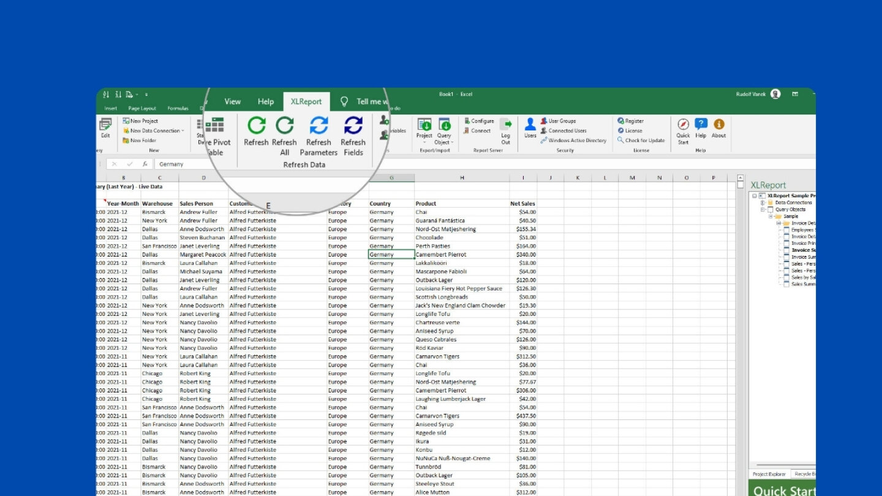This screenshot has height=496, width=882.
Task: Click Connect in Report Server group
Action: click(477, 130)
